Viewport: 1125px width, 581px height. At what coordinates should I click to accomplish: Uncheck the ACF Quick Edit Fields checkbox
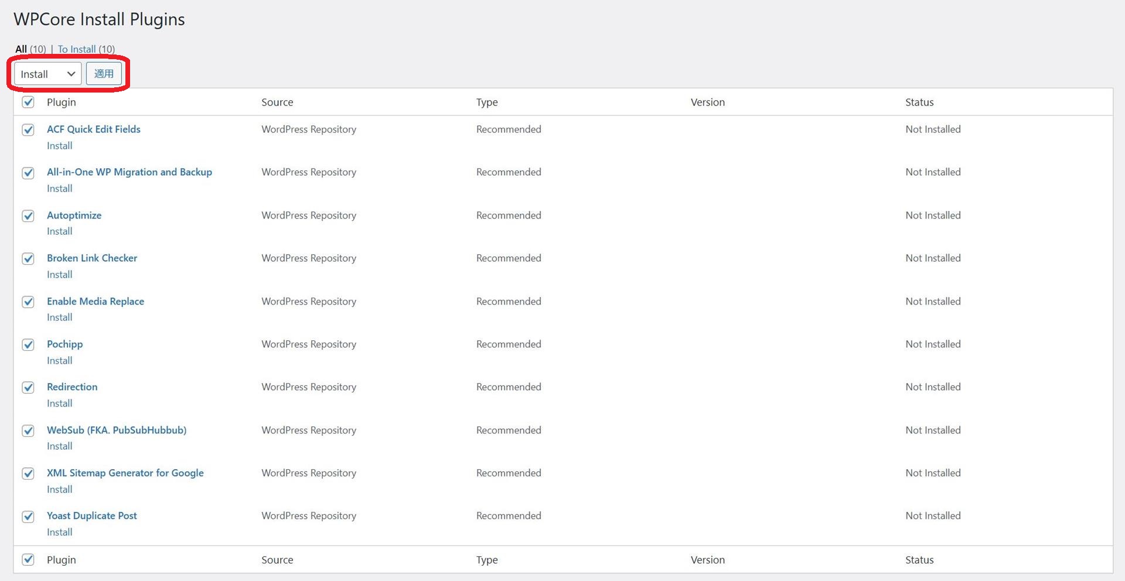[28, 130]
